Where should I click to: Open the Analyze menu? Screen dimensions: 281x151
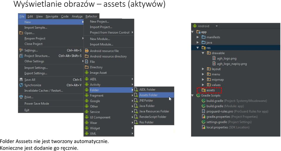(x=77, y=16)
